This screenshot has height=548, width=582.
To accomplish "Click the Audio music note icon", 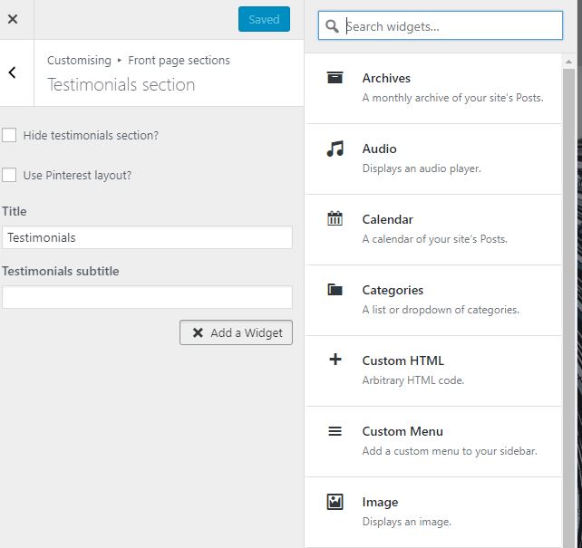I will [335, 149].
